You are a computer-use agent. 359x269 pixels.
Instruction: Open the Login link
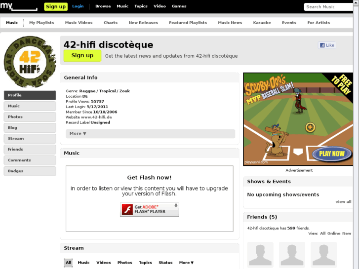pyautogui.click(x=78, y=6)
